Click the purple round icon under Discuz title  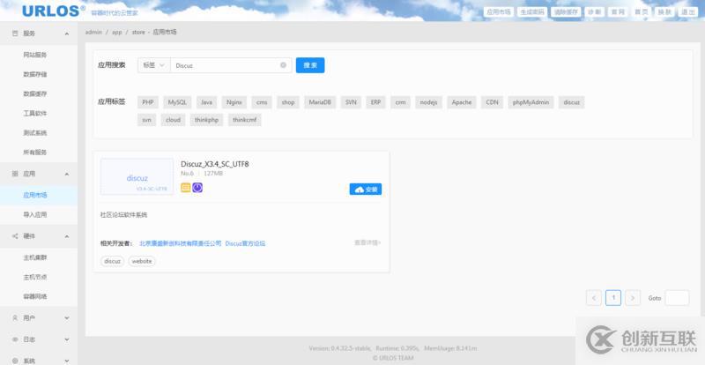[x=197, y=188]
